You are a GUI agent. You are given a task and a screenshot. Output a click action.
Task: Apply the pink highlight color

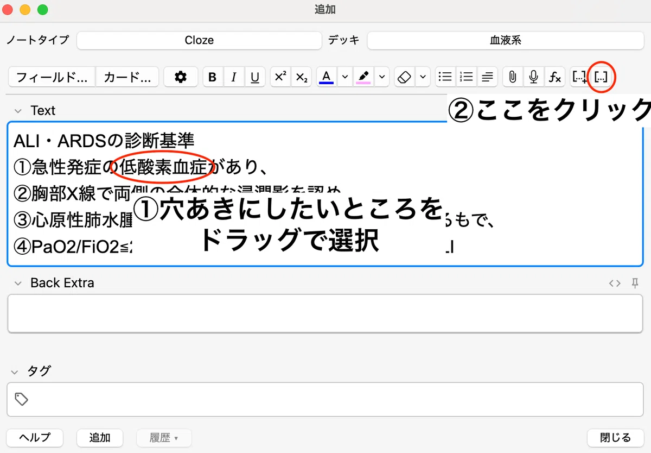(363, 77)
